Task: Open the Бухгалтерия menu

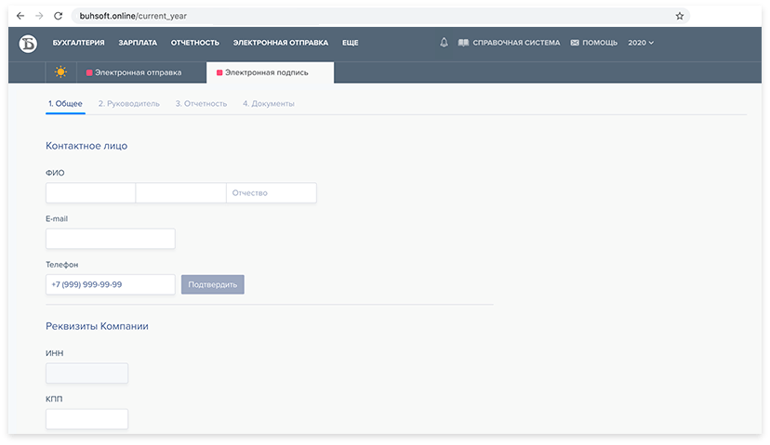Action: coord(78,43)
